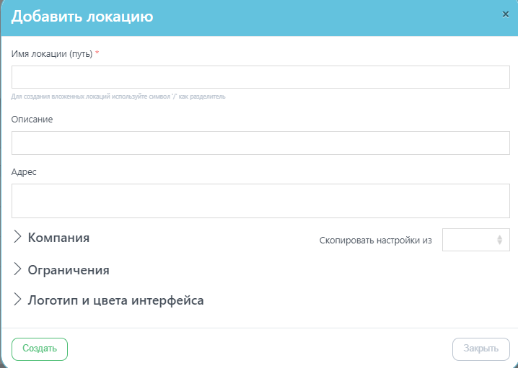
Task: Click the hint about '/' separator
Action: pyautogui.click(x=118, y=97)
